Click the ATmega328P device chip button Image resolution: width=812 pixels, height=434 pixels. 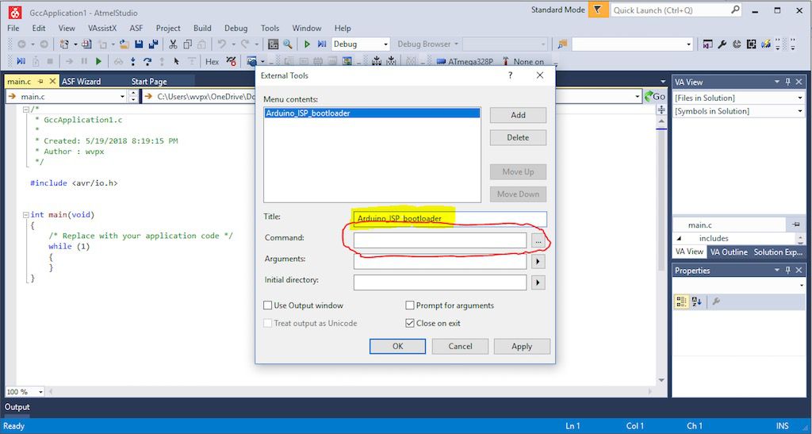[465, 61]
